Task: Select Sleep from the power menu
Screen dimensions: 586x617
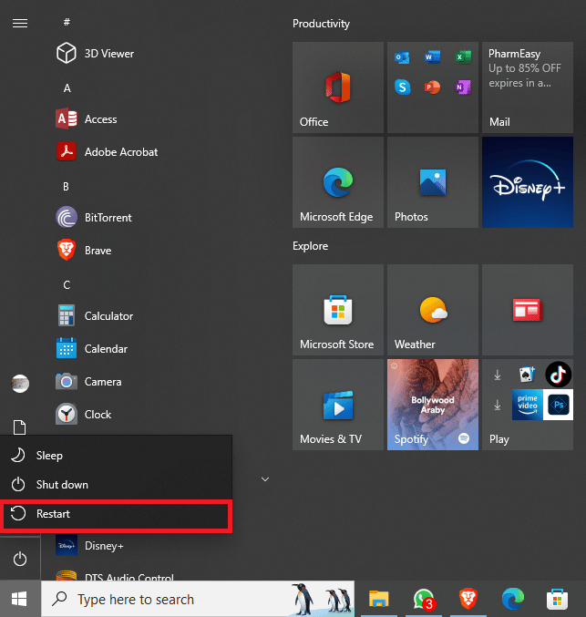Action: tap(116, 456)
